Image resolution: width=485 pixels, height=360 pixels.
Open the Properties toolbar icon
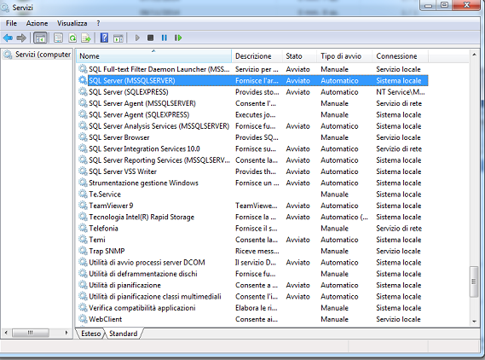58,38
